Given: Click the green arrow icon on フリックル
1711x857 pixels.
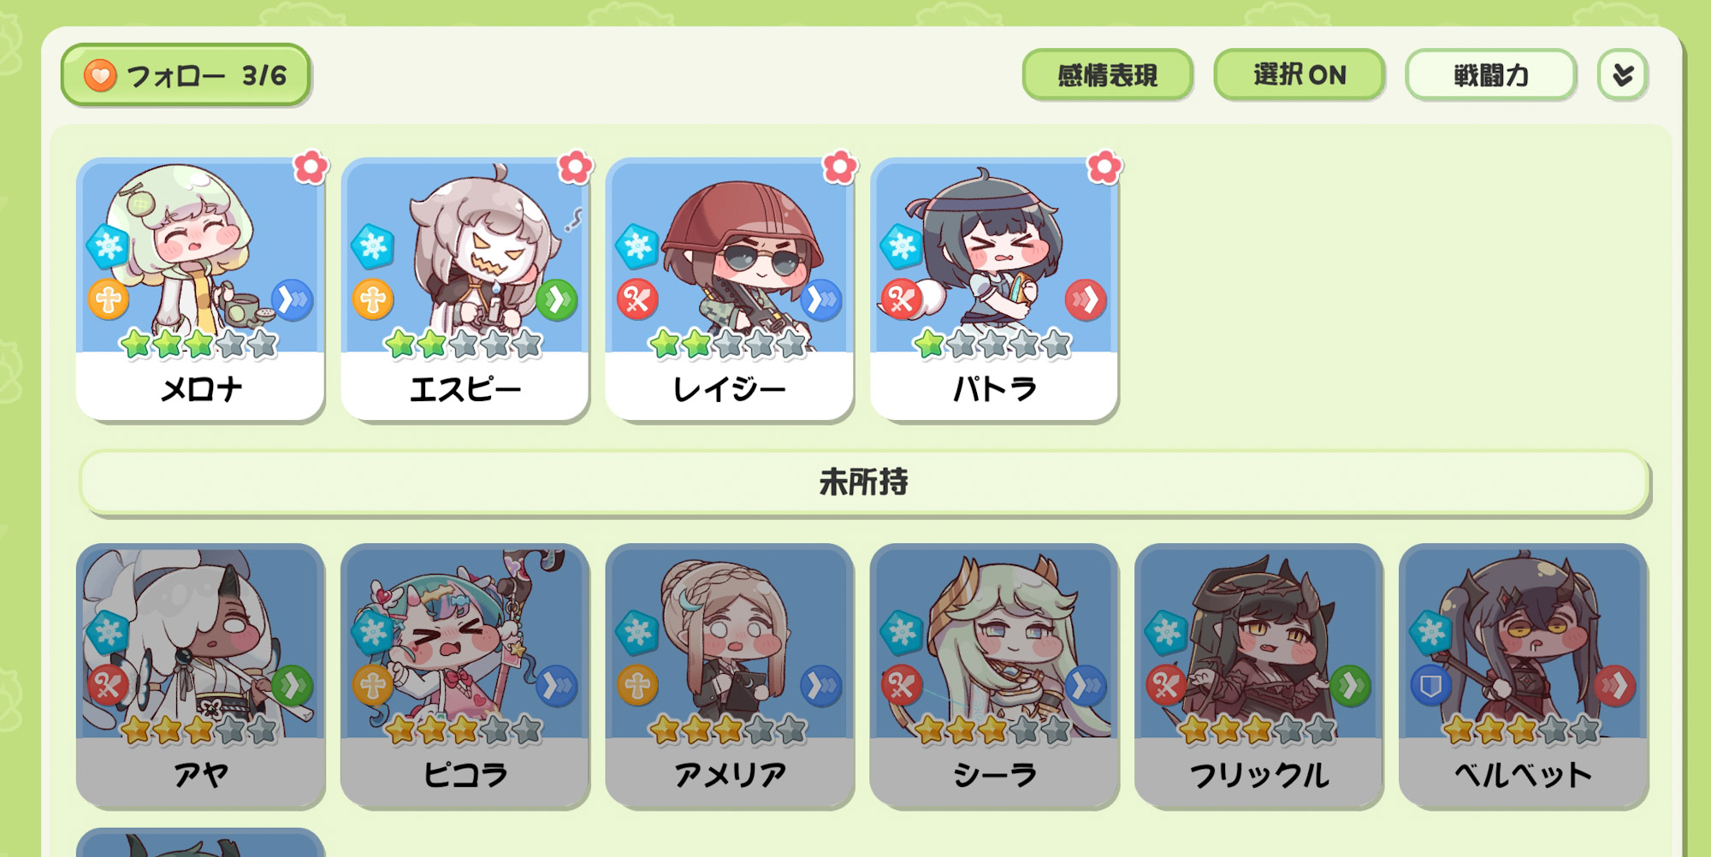Looking at the screenshot, I should coord(1350,685).
